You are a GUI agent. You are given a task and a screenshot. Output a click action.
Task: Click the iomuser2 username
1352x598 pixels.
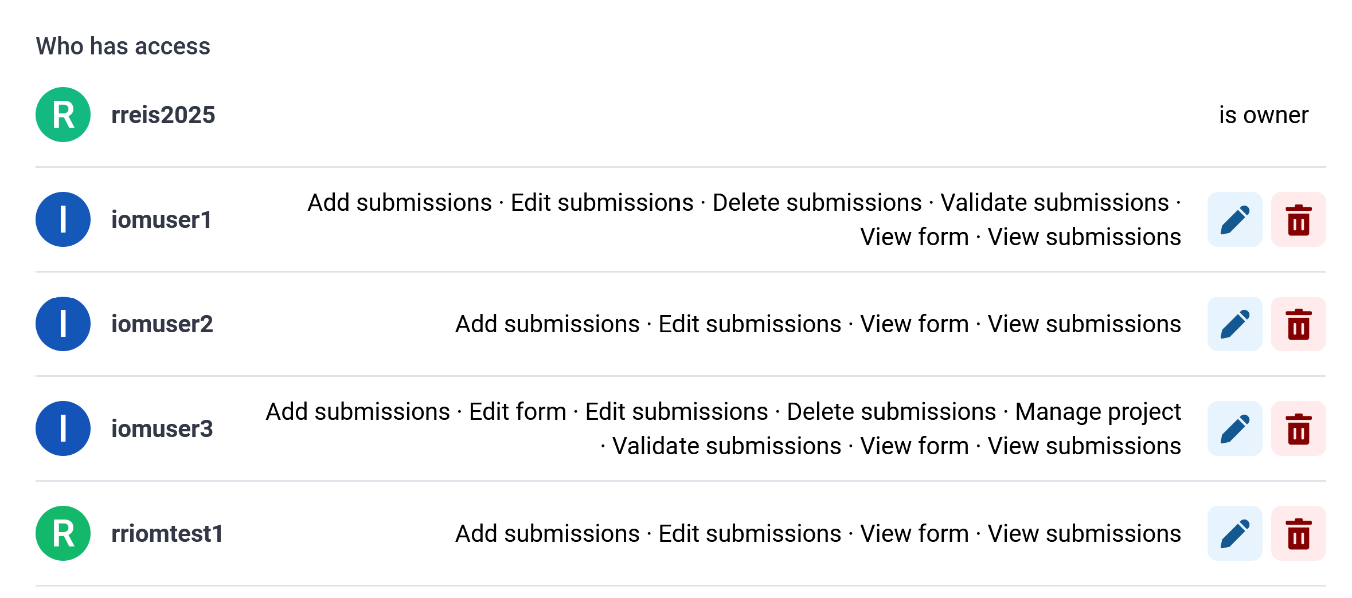point(162,324)
